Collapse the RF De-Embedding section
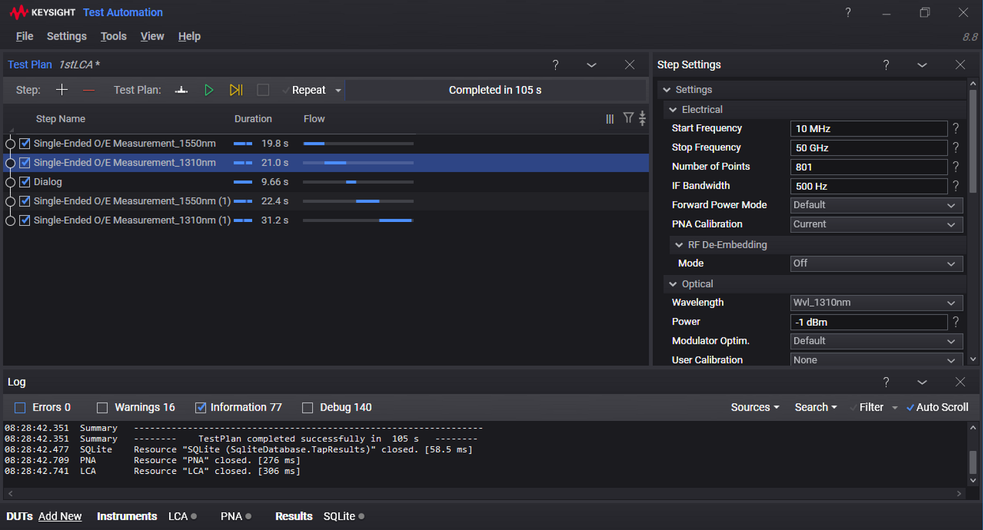The image size is (983, 530). (x=679, y=245)
